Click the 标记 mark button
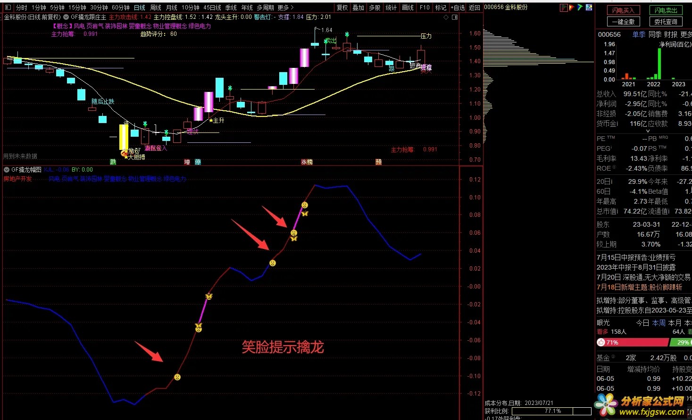This screenshot has width=692, height=420. [x=441, y=8]
